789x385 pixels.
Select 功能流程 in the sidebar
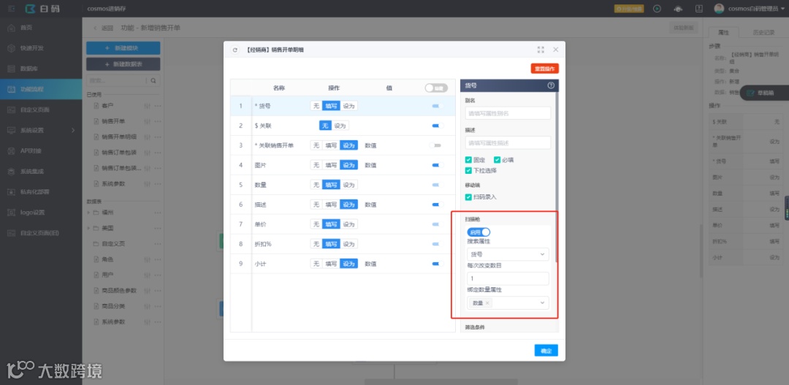tap(41, 89)
